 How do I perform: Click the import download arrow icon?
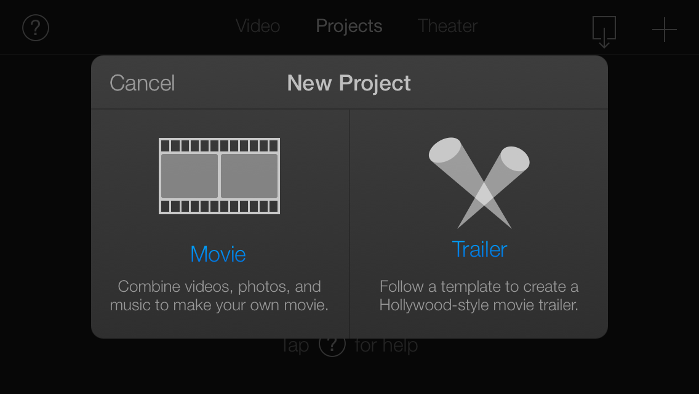tap(604, 31)
